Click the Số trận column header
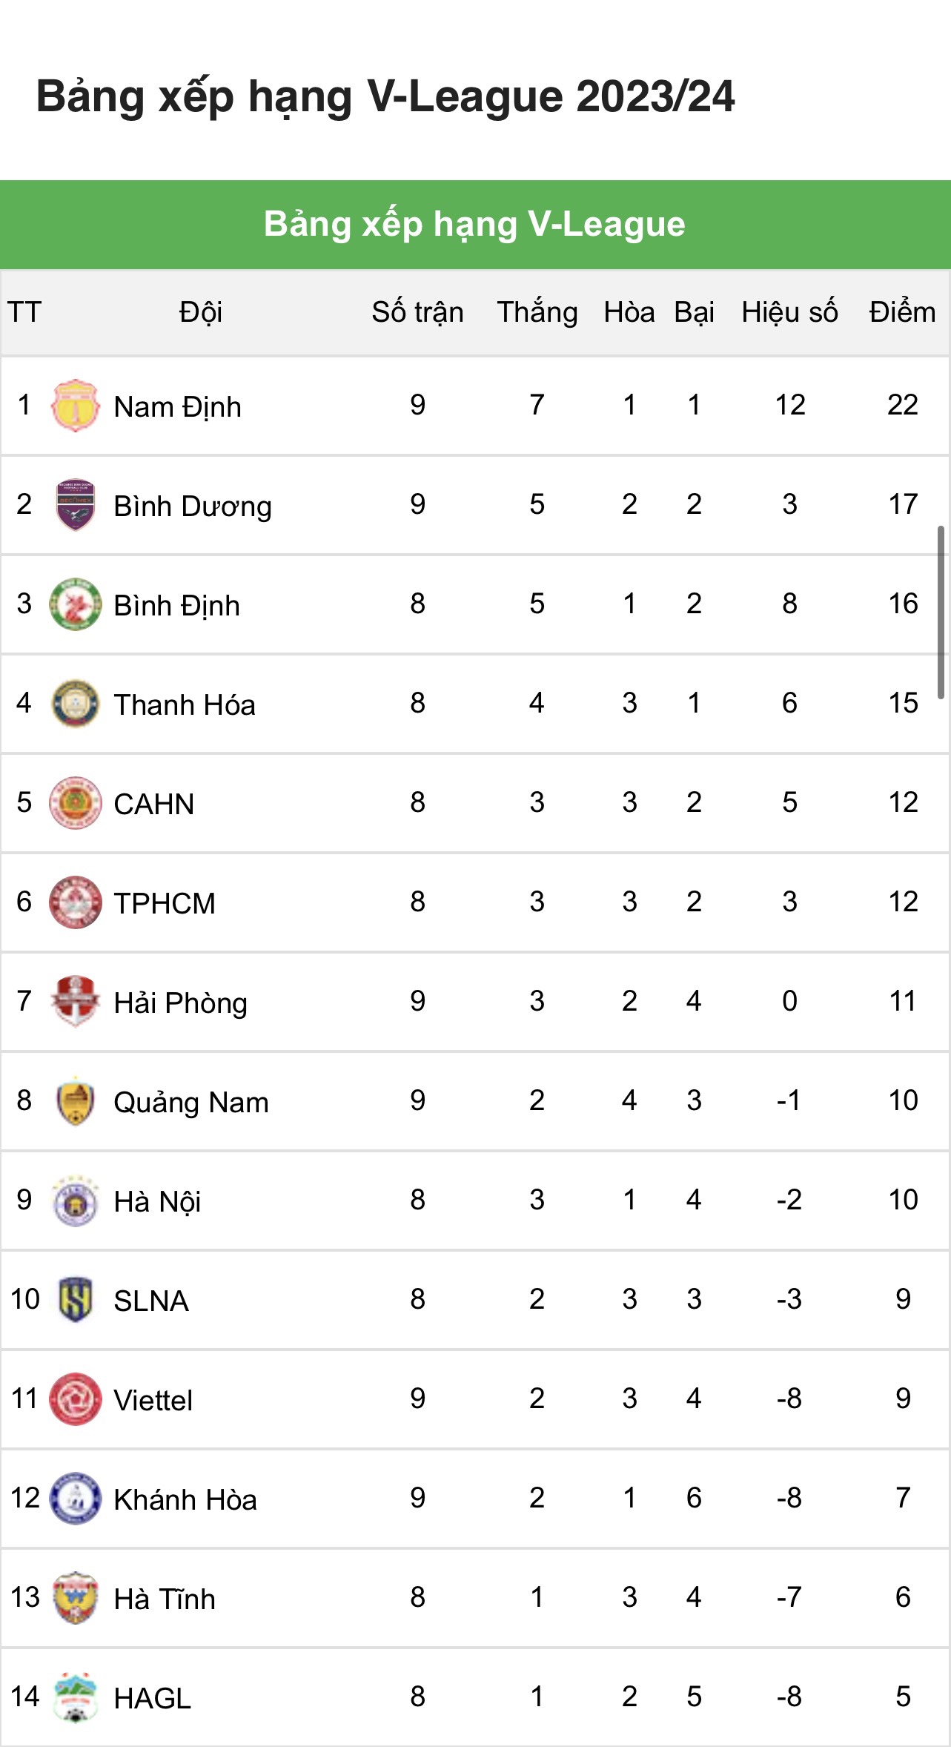This screenshot has height=1747, width=951. pos(417,312)
